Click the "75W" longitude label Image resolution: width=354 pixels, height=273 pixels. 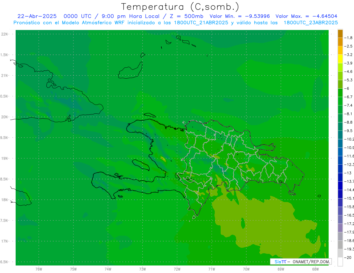pyautogui.click(x=73, y=269)
